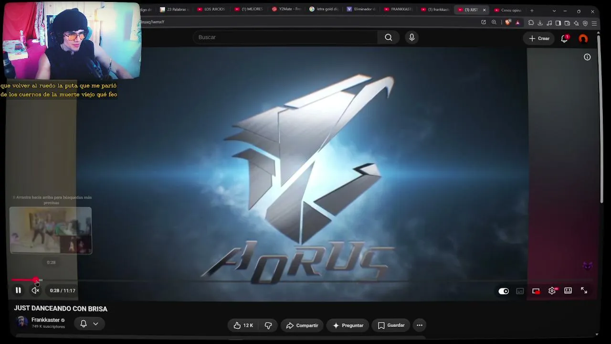Open video settings gear with HD badge
Viewport: 611px width, 344px height.
[552, 290]
